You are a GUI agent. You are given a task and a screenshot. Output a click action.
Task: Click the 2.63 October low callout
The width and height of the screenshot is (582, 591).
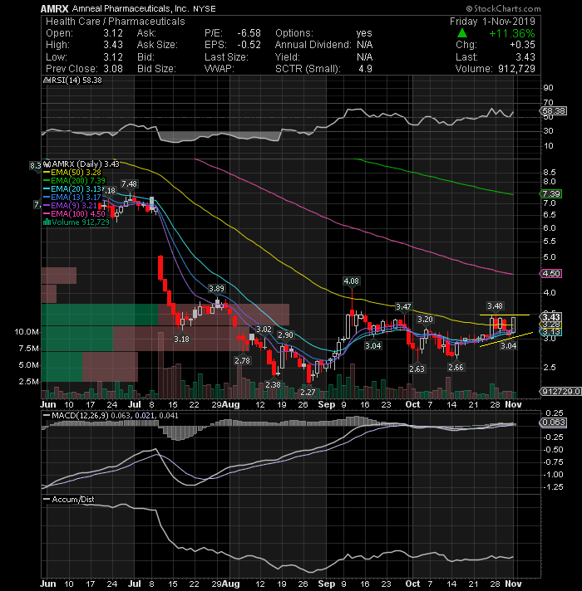coord(417,369)
